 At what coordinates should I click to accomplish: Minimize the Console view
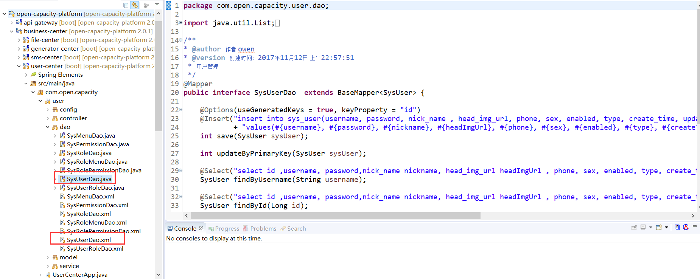[695, 226]
